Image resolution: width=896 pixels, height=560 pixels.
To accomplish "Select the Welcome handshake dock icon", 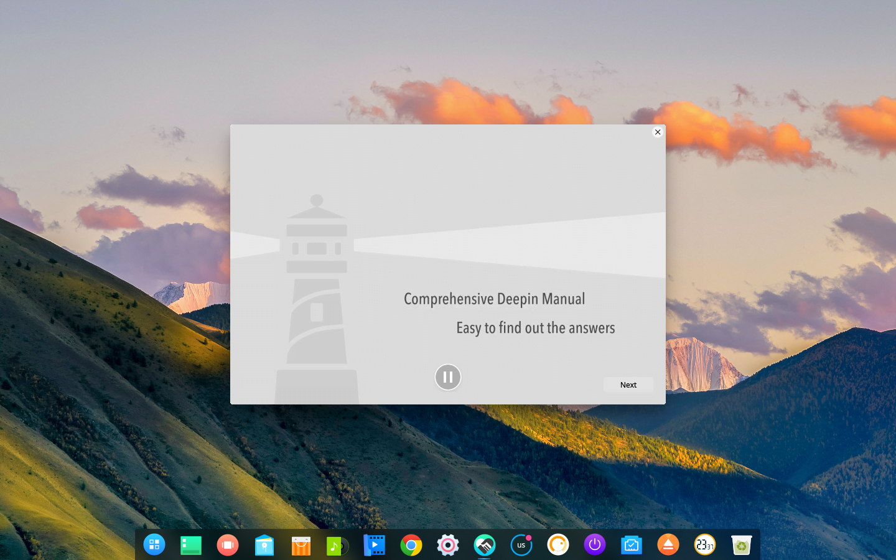I will (485, 545).
